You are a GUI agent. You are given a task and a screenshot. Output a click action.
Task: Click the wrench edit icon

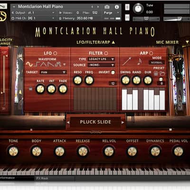tap(3, 6)
